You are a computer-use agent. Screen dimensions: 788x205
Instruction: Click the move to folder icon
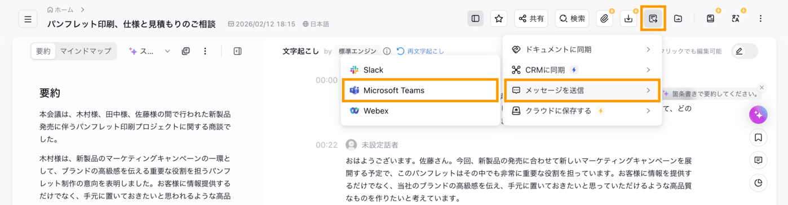click(x=678, y=19)
